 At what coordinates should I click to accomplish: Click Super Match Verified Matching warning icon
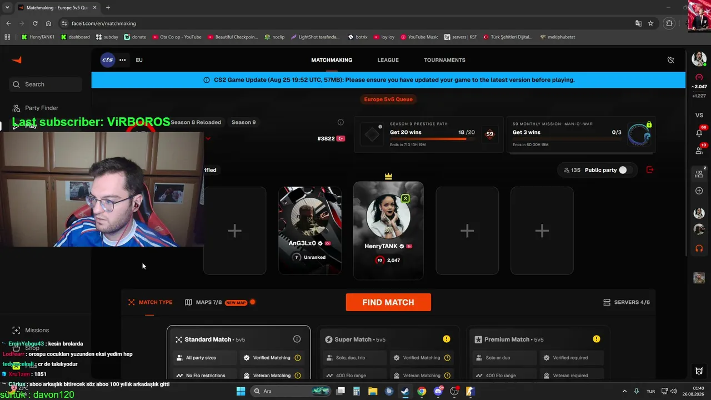point(448,358)
